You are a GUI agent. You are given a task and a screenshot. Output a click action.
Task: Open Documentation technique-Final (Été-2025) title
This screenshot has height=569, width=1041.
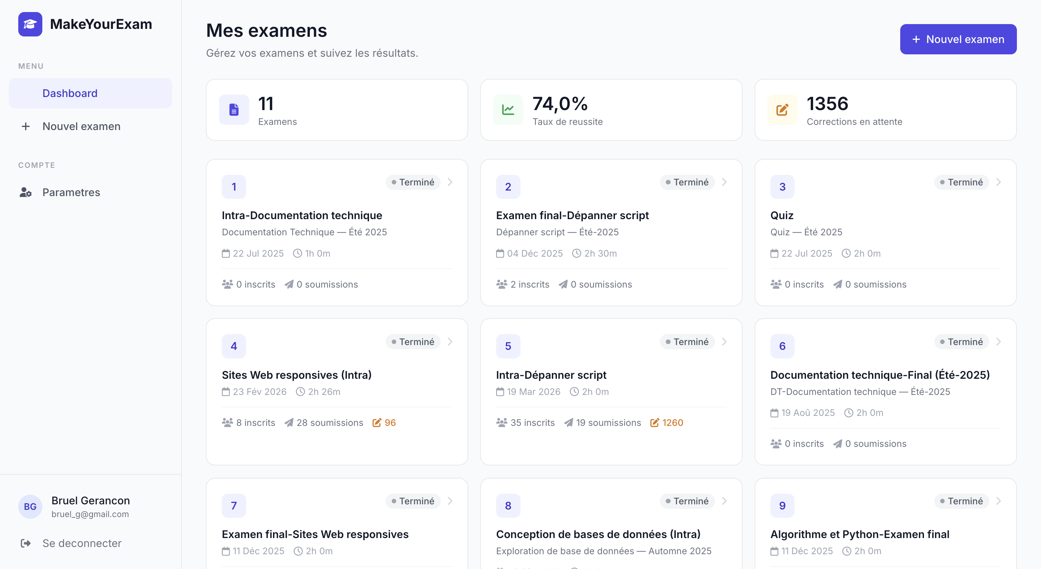click(880, 375)
